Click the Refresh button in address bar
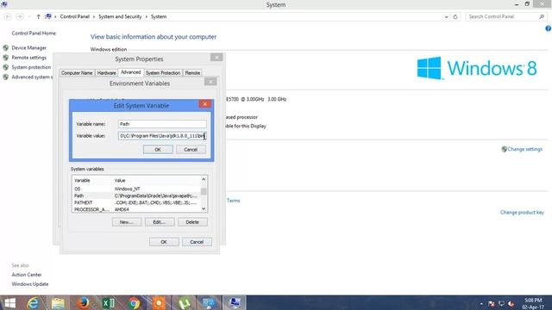Viewport: 552px width, 310px height. [455, 16]
